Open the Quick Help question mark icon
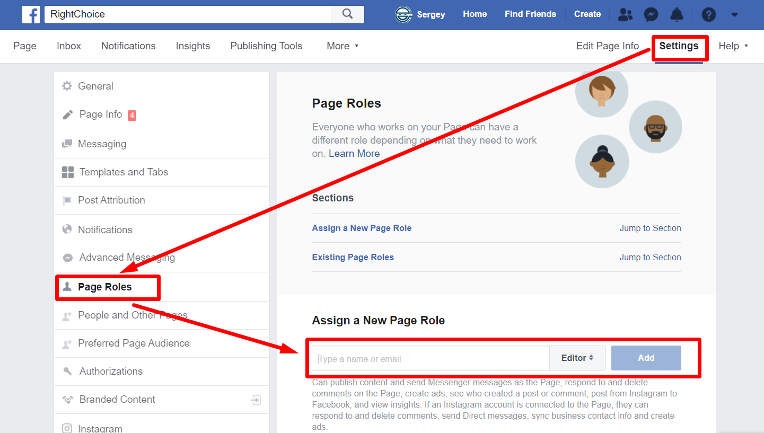The height and width of the screenshot is (433, 764). (708, 14)
